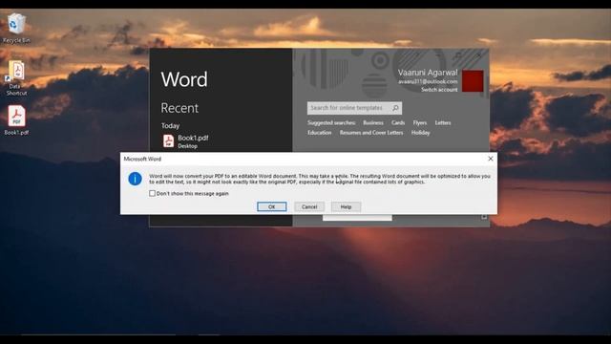Confirm PDF conversion with OK
Screen dimensions: 611x344
(x=271, y=206)
